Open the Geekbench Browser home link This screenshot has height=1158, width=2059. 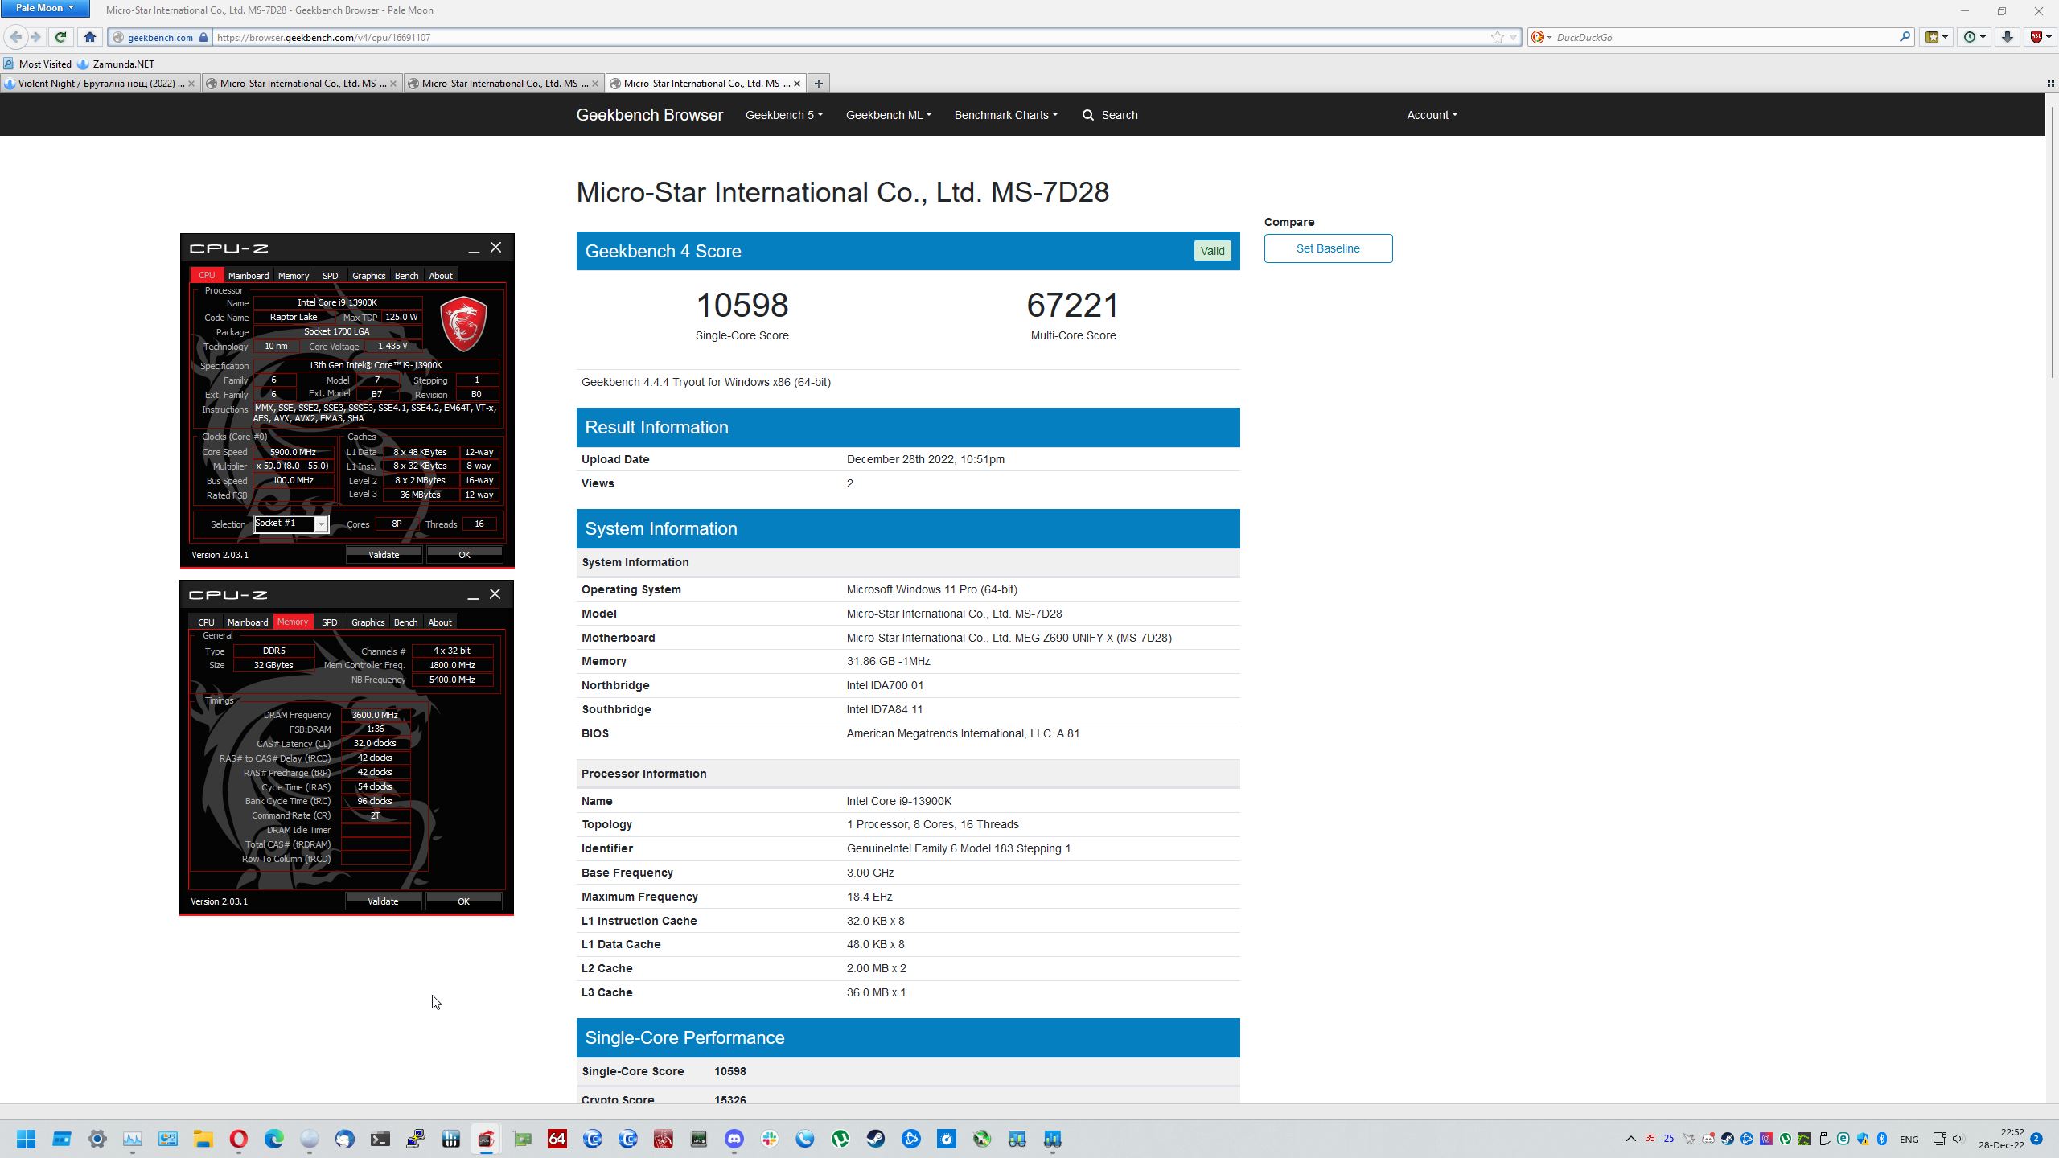click(x=649, y=115)
